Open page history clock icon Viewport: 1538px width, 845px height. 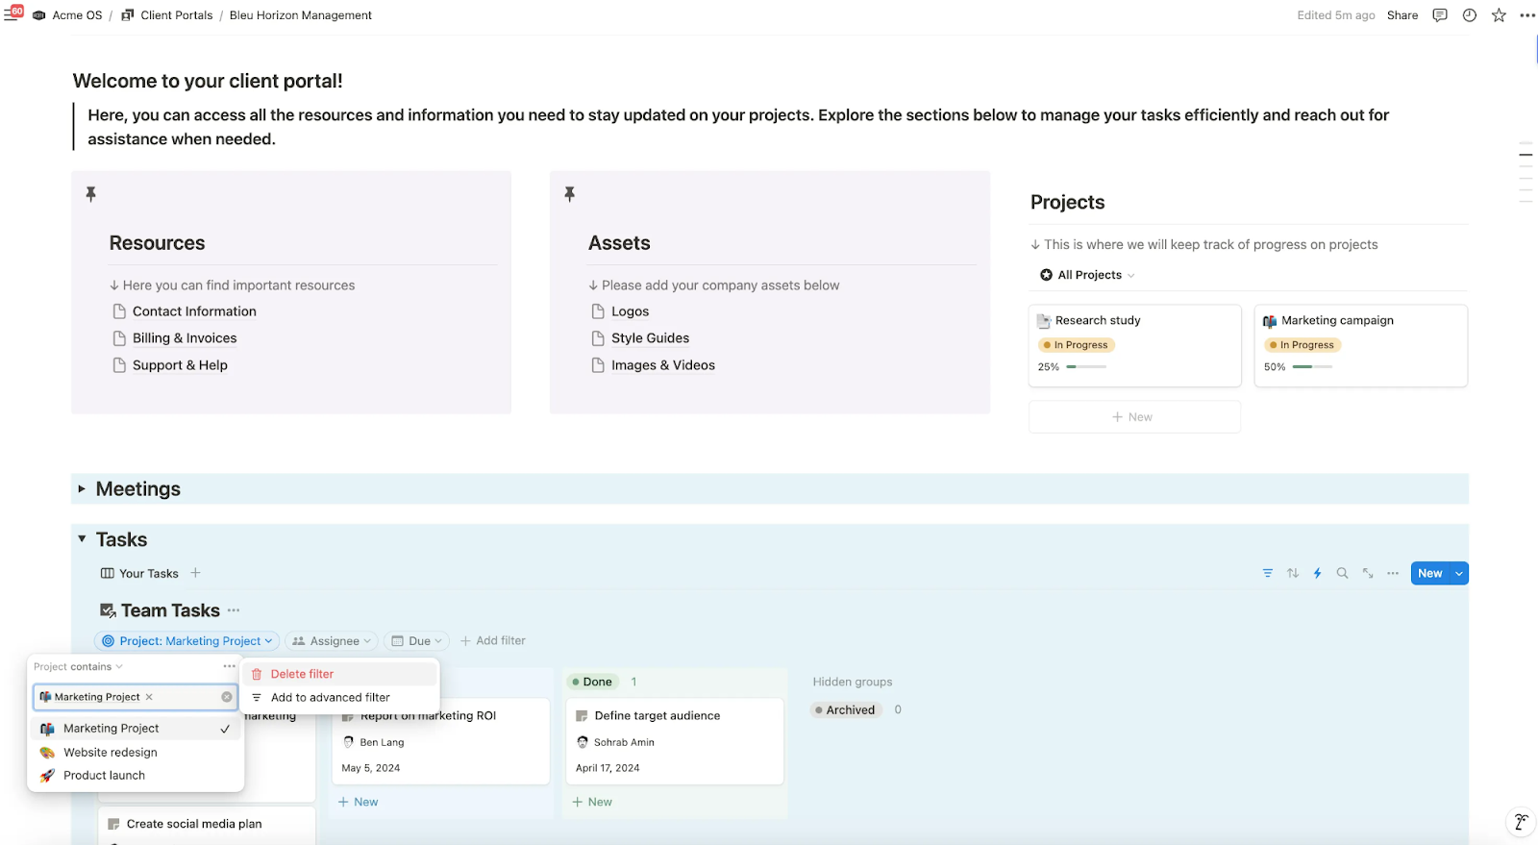coord(1470,15)
